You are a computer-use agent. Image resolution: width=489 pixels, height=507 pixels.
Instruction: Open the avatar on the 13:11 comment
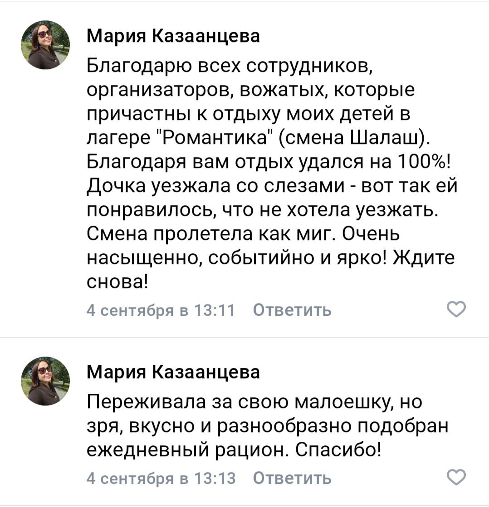[x=45, y=45]
